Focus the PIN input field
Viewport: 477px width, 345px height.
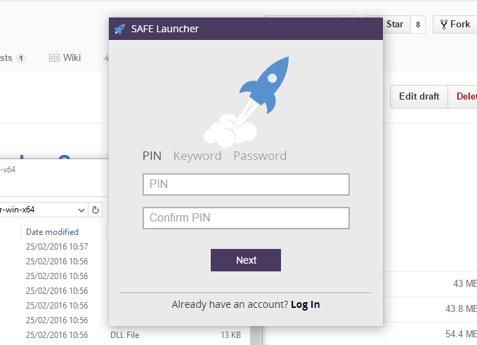click(x=246, y=184)
